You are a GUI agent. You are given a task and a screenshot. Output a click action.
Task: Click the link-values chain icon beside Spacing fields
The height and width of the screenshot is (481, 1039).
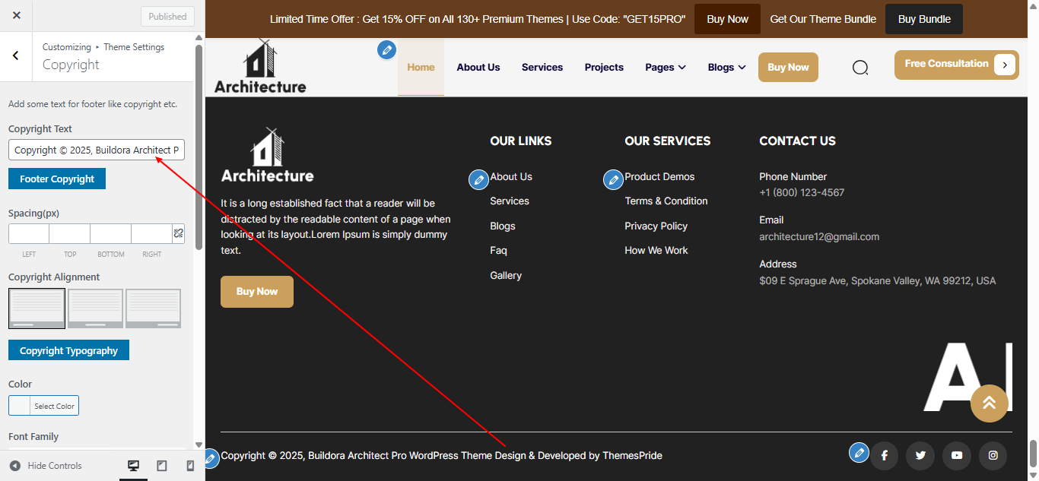(x=178, y=233)
